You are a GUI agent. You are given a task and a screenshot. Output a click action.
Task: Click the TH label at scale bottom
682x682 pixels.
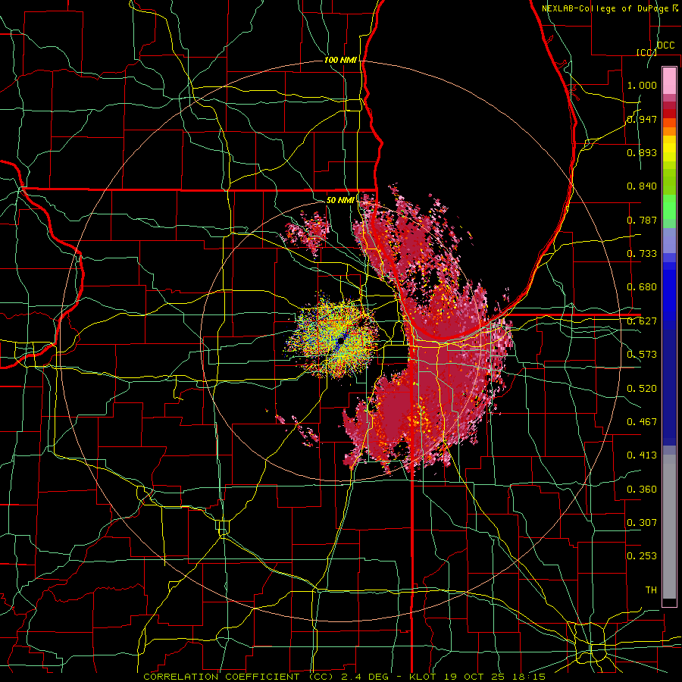(x=651, y=590)
